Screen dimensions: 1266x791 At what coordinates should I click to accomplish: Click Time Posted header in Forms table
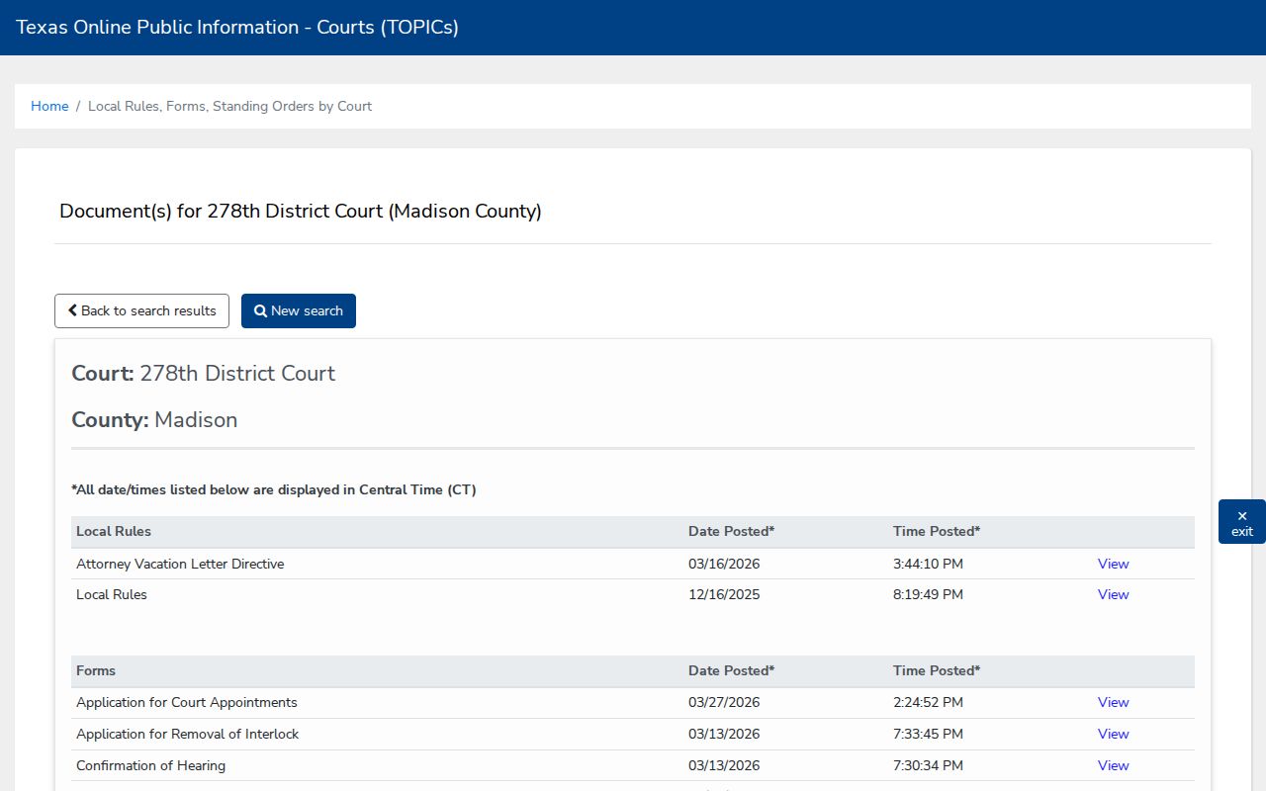click(x=937, y=670)
